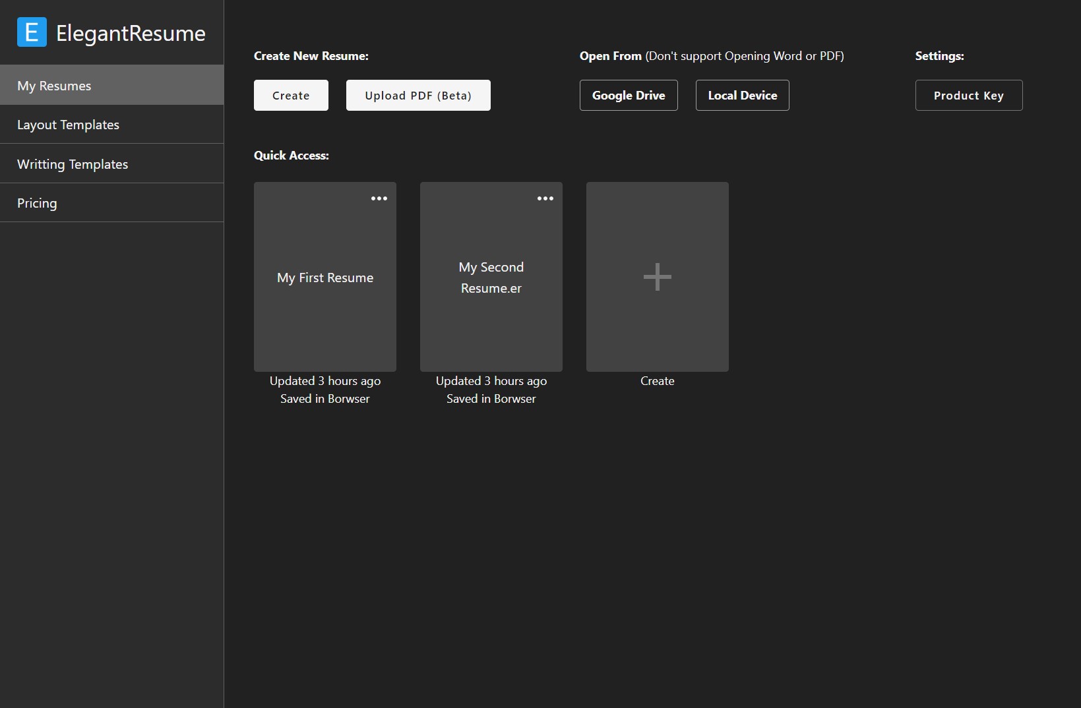Click 'Saved in Borwser' under My Second Resume.er
Viewport: 1081px width, 708px height.
click(491, 399)
